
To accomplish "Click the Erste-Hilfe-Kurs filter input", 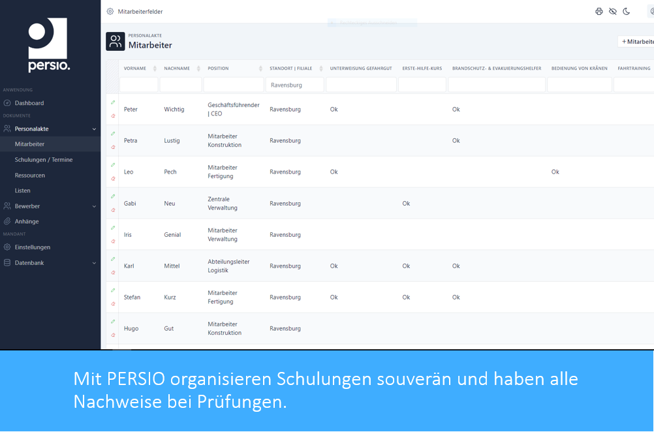I will tap(422, 85).
